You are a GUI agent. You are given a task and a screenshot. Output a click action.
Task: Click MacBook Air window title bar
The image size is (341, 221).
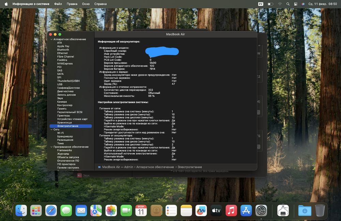[x=176, y=34]
